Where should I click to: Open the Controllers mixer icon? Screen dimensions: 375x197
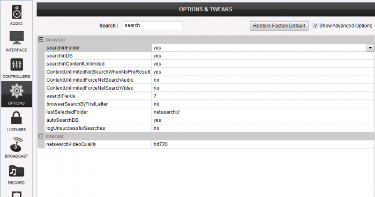pos(16,64)
